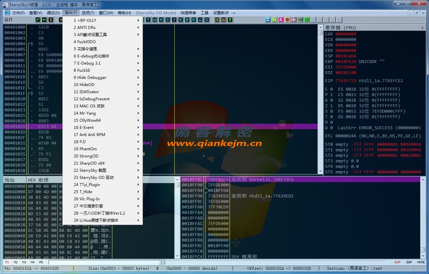Open '15 OllyWow64' plugin submenu

point(103,120)
